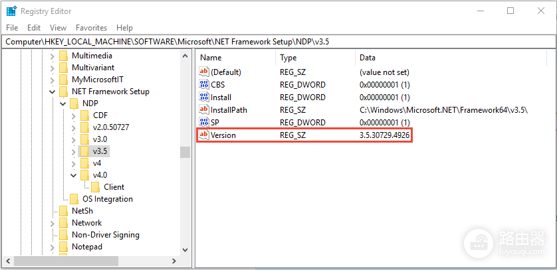Viewport: 557px width, 270px height.
Task: Click the registry path address bar
Action: (278, 41)
